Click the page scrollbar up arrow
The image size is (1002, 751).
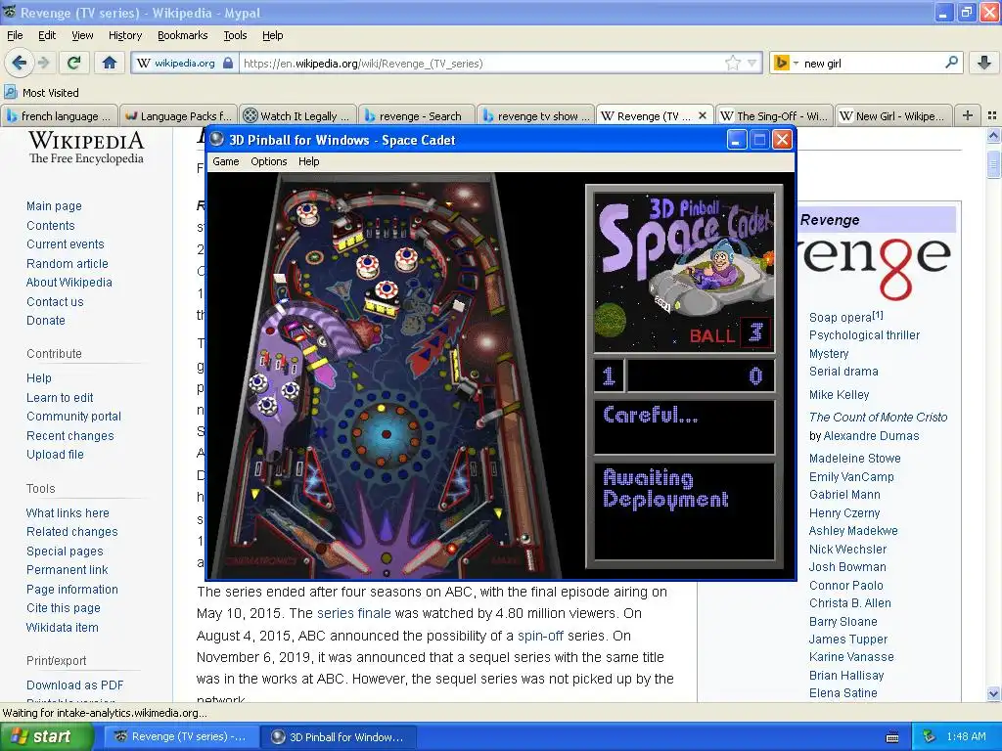pos(993,135)
